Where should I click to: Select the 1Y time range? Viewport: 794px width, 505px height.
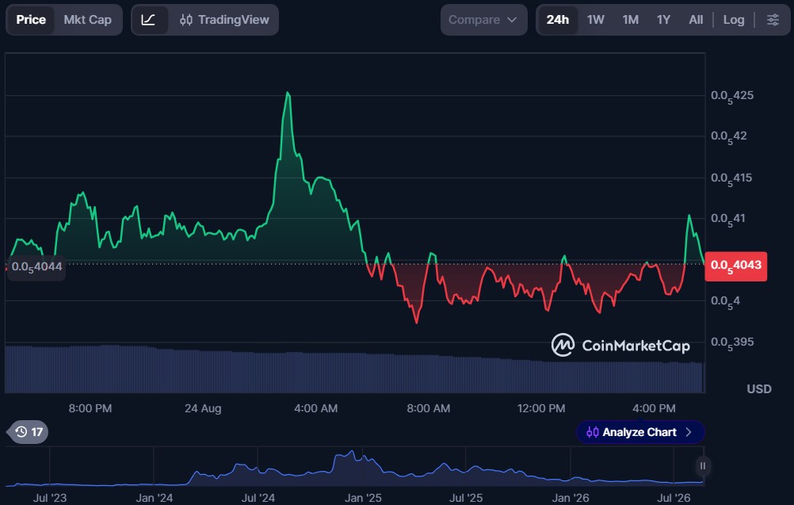click(x=663, y=20)
